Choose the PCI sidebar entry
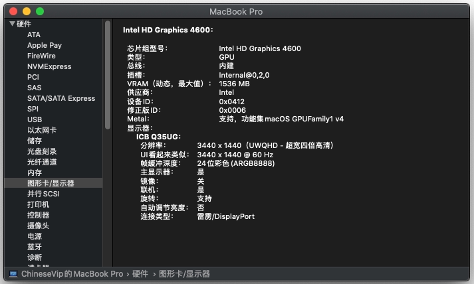This screenshot has width=474, height=284. [33, 77]
